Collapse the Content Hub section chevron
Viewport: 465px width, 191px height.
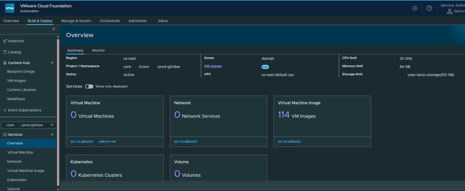coord(52,63)
